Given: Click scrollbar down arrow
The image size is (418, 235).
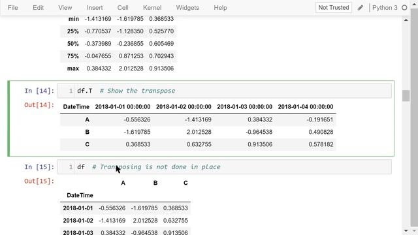Looking at the screenshot, I should [x=406, y=230].
